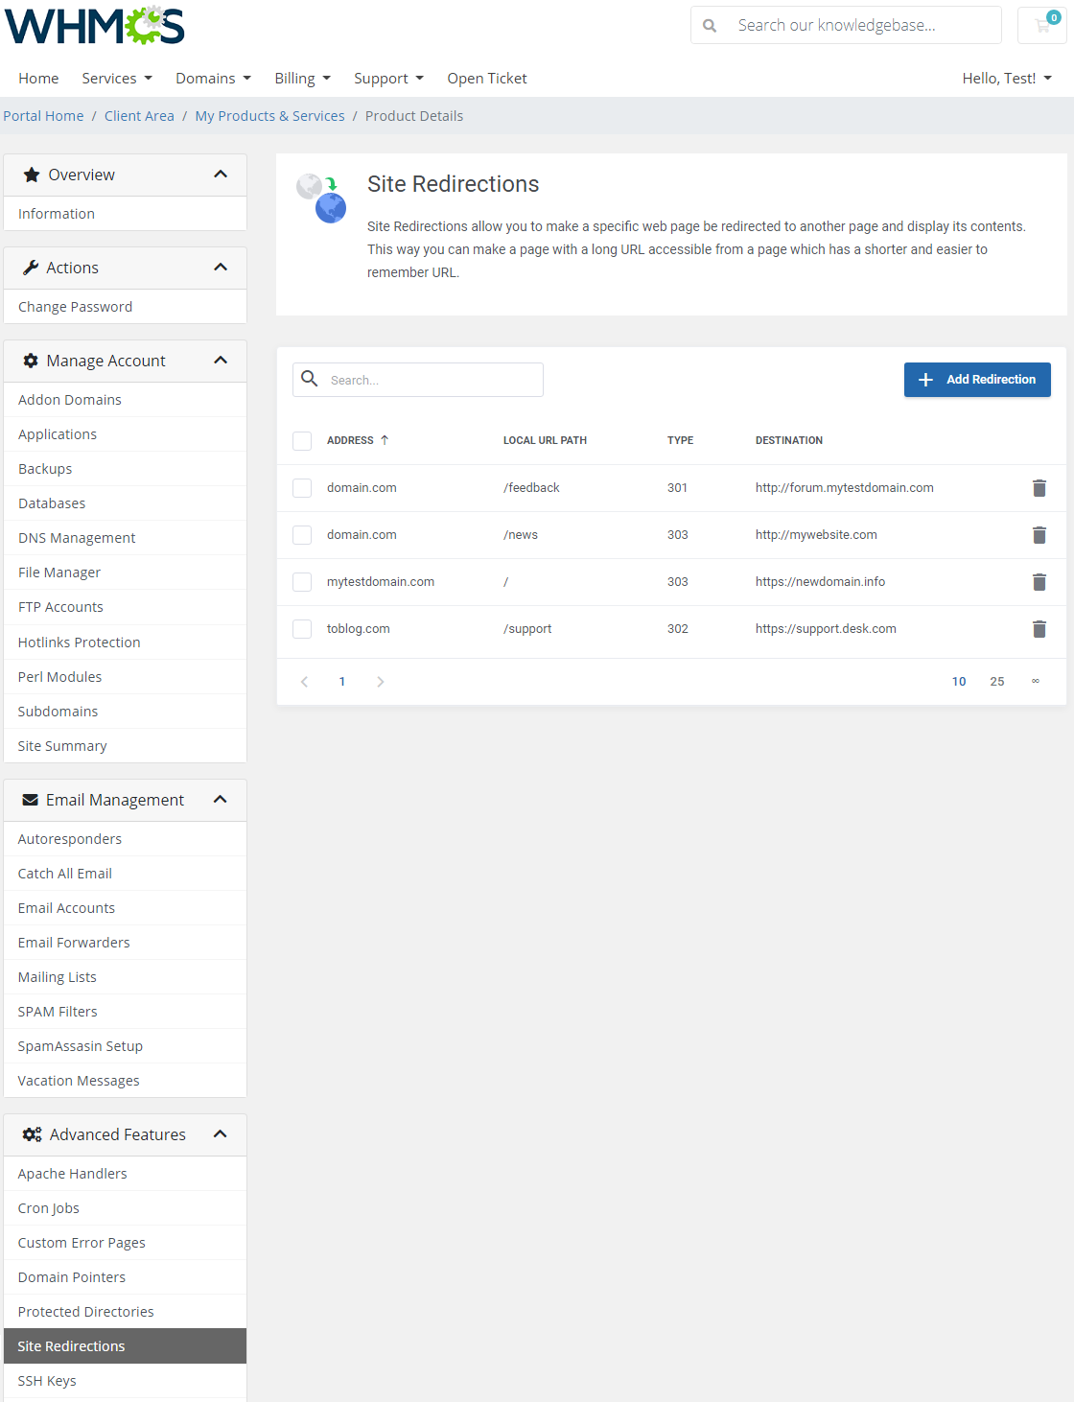Toggle the select-all redirections checkbox

(302, 441)
